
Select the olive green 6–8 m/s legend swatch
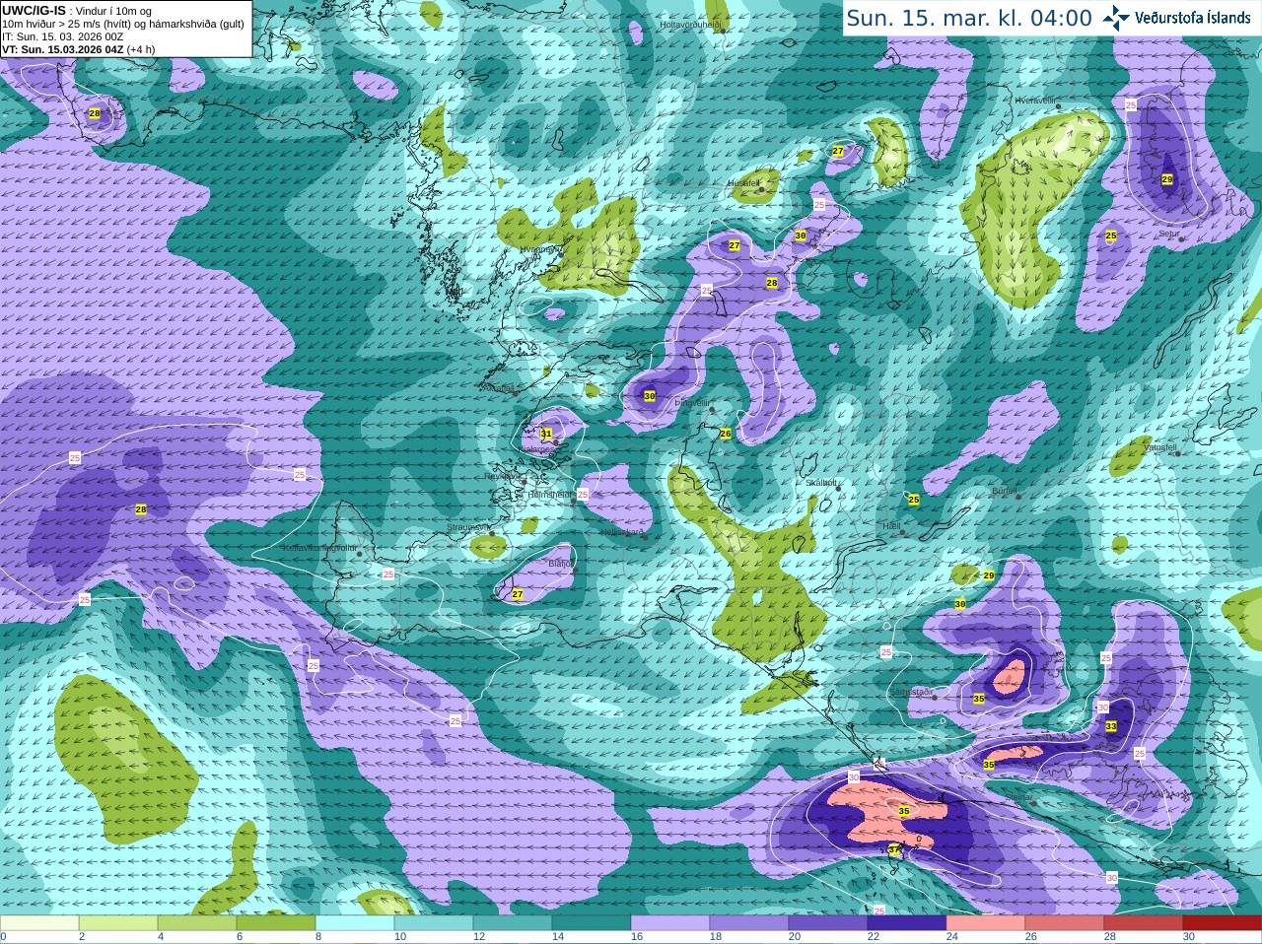(x=276, y=923)
